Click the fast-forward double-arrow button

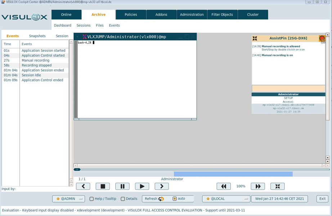pos(258,186)
